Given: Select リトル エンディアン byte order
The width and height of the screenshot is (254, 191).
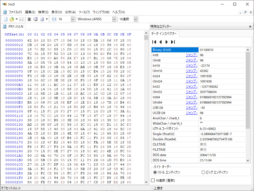Looking at the screenshot, I should pos(166,172).
